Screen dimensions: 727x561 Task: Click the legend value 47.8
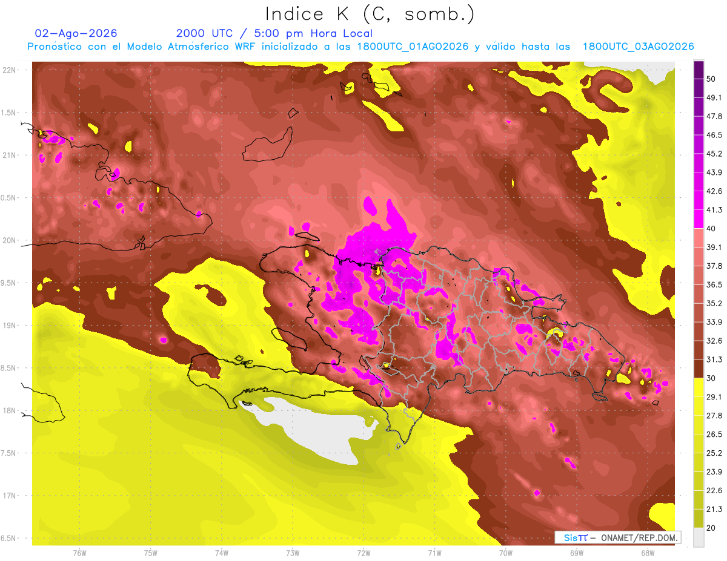click(714, 116)
